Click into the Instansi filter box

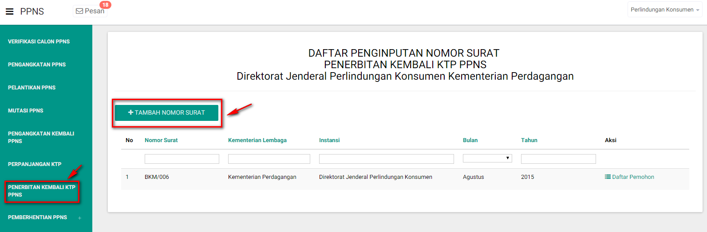(x=386, y=159)
